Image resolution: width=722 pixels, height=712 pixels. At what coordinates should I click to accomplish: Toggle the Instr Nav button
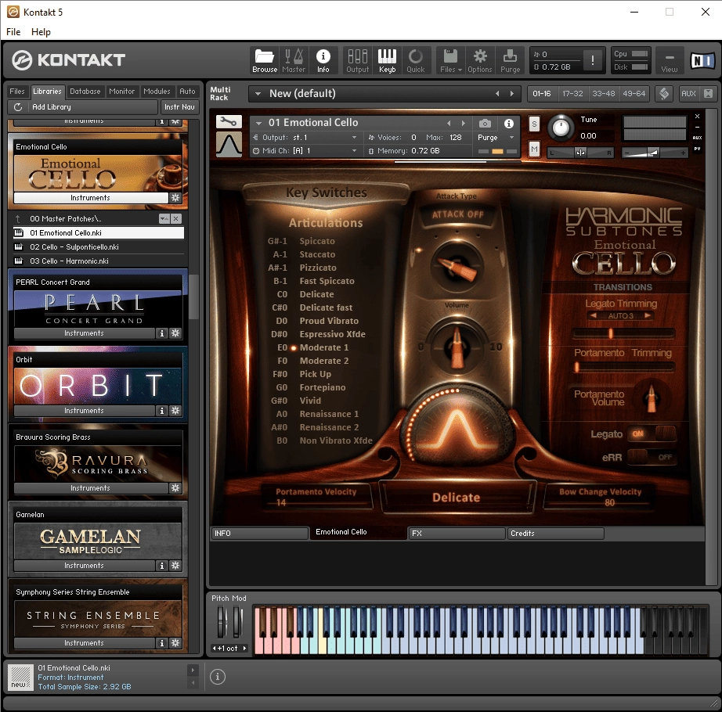pyautogui.click(x=179, y=106)
